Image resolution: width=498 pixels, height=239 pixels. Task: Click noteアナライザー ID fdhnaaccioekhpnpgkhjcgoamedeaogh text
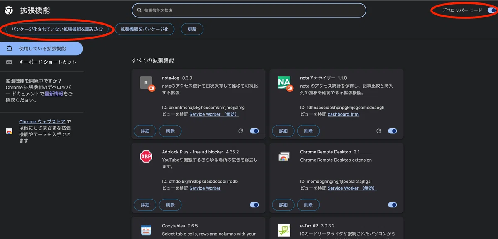pyautogui.click(x=342, y=108)
